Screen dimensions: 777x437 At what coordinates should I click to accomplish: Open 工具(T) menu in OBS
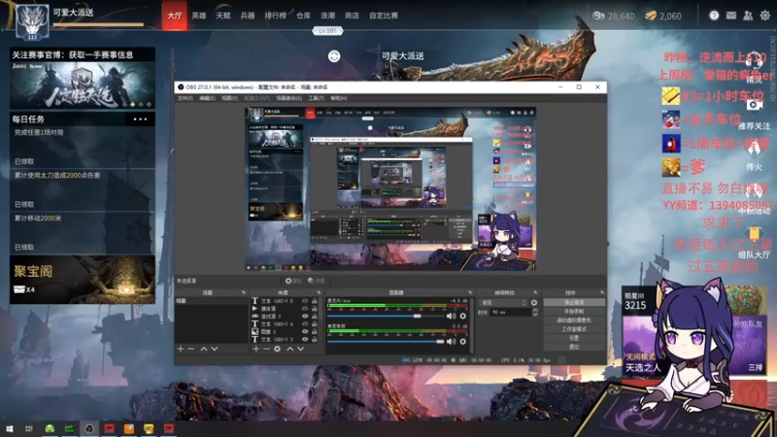click(316, 98)
